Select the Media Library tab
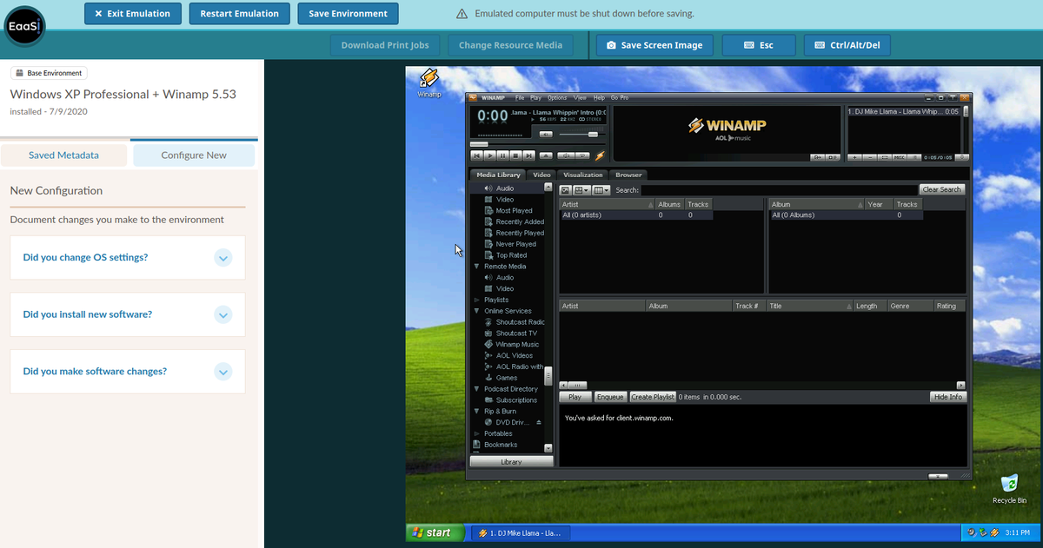Viewport: 1043px width, 548px height. coord(498,175)
